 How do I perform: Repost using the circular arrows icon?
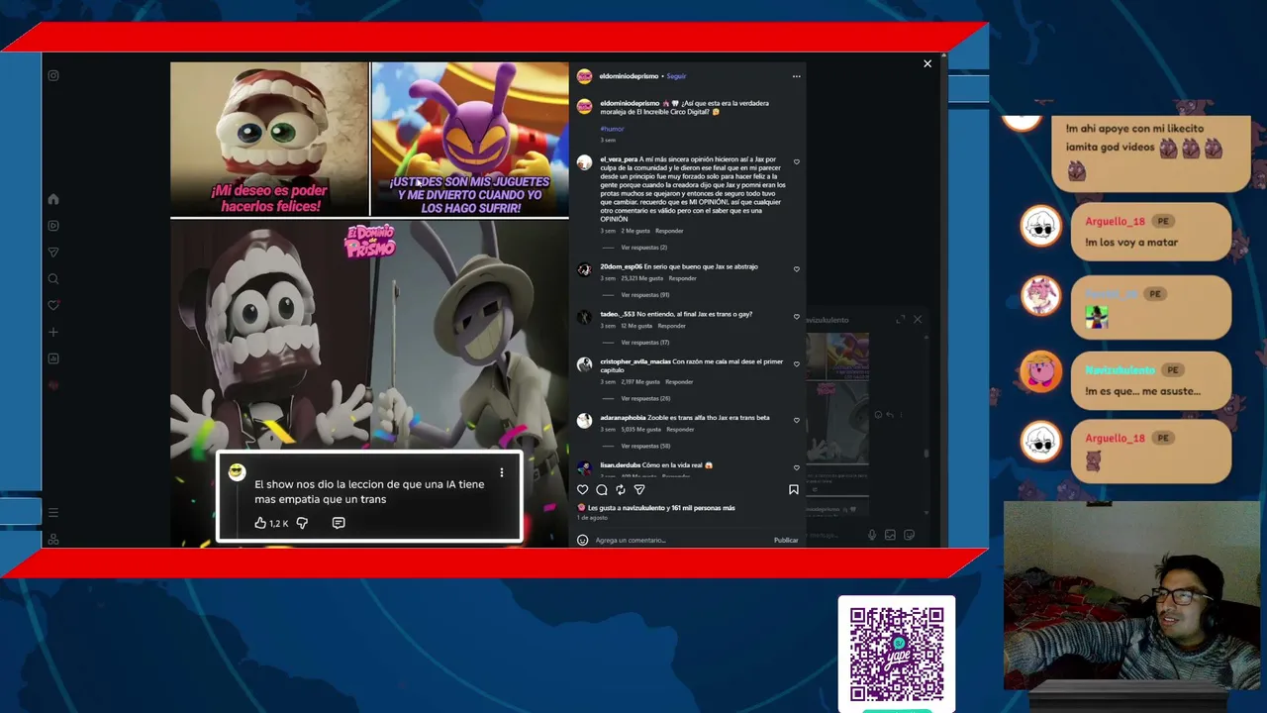click(x=621, y=489)
